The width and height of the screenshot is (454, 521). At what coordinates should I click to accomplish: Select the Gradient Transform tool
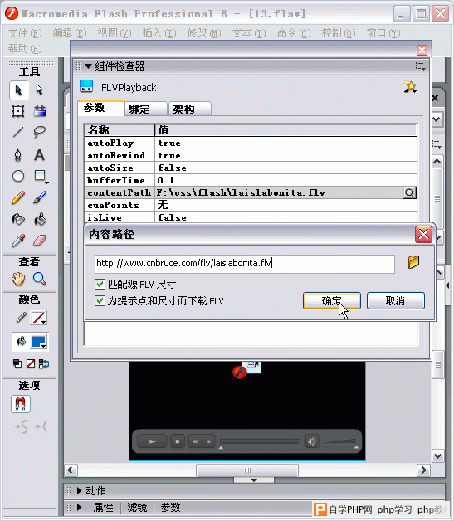40,111
